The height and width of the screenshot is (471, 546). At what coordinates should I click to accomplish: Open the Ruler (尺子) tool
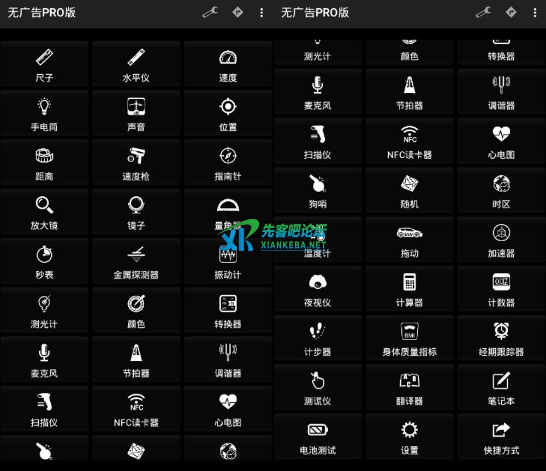[44, 64]
